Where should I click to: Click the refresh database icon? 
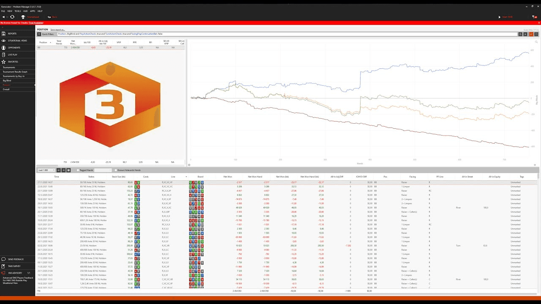pyautogui.click(x=12, y=17)
